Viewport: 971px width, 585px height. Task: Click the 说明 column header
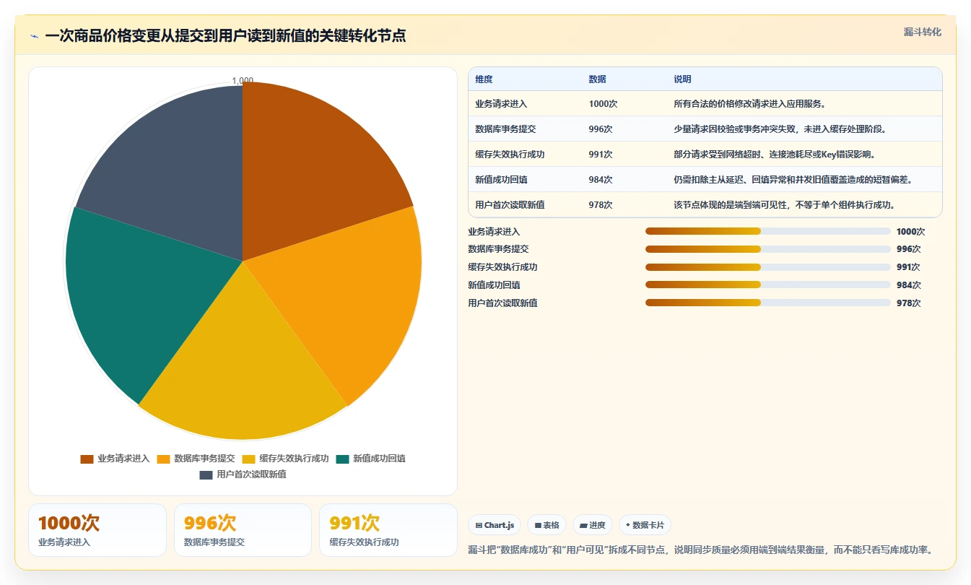coord(682,79)
